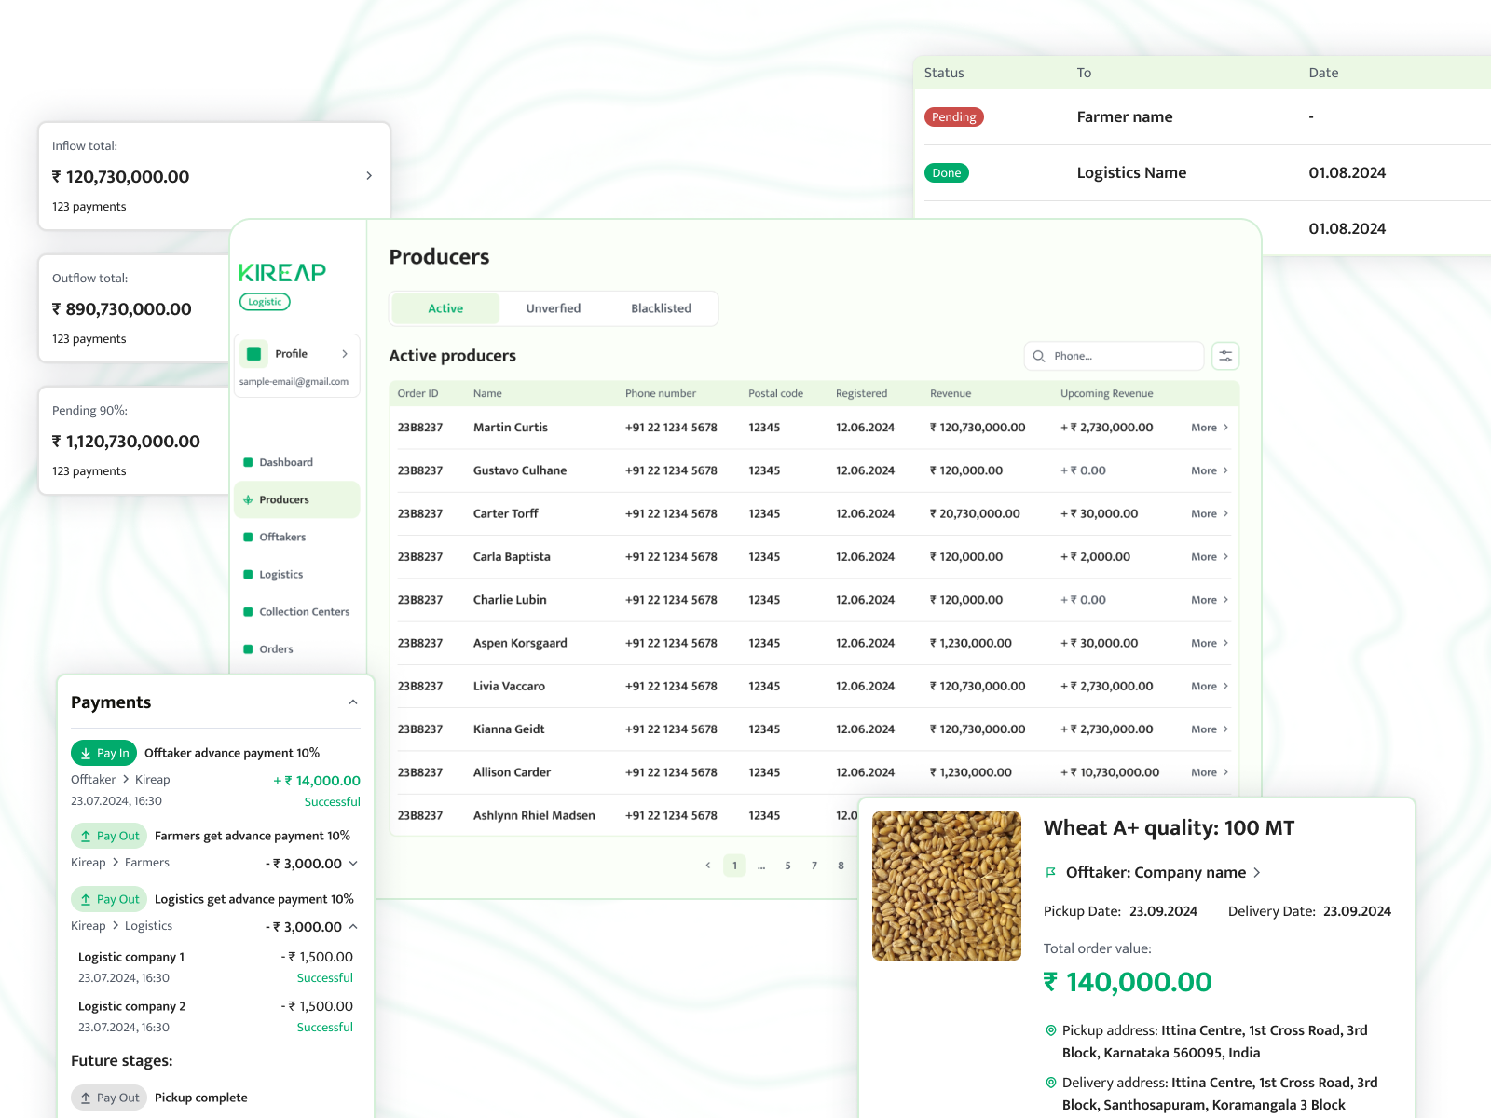Viewport: 1491px width, 1118px height.
Task: Click the location pin beside pickup address
Action: [x=1050, y=1030]
